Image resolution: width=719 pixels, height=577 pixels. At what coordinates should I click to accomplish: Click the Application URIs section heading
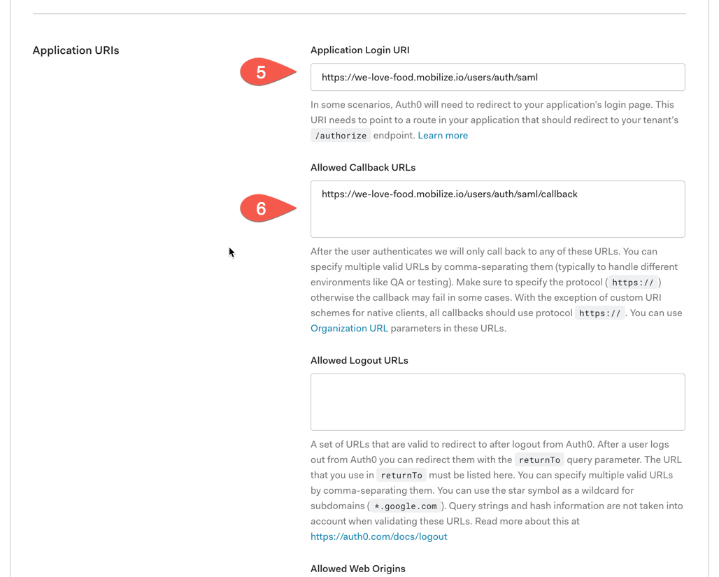pyautogui.click(x=76, y=50)
